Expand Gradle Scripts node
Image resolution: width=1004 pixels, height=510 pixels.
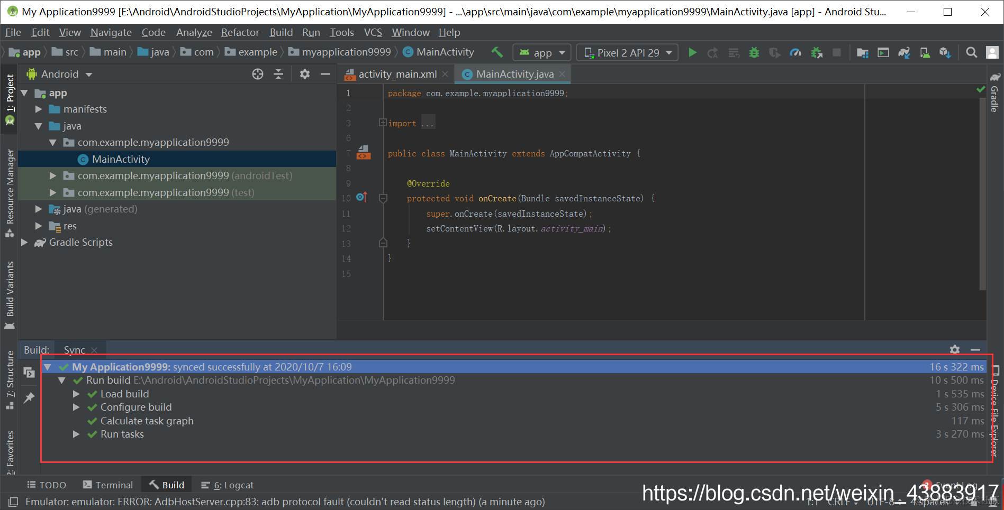pyautogui.click(x=24, y=243)
